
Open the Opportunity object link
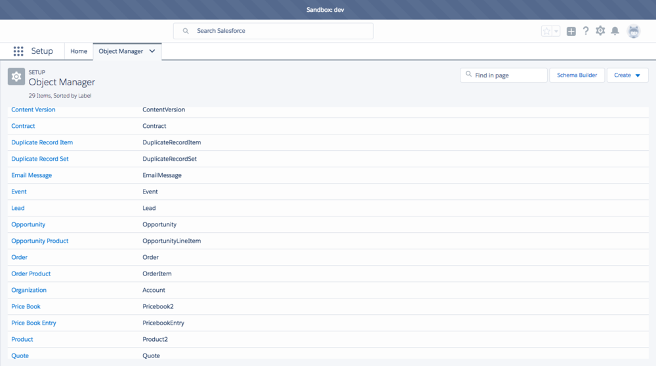tap(28, 224)
